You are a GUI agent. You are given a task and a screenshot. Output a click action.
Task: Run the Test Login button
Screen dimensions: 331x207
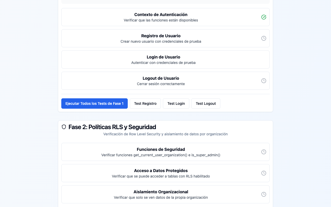point(176,103)
